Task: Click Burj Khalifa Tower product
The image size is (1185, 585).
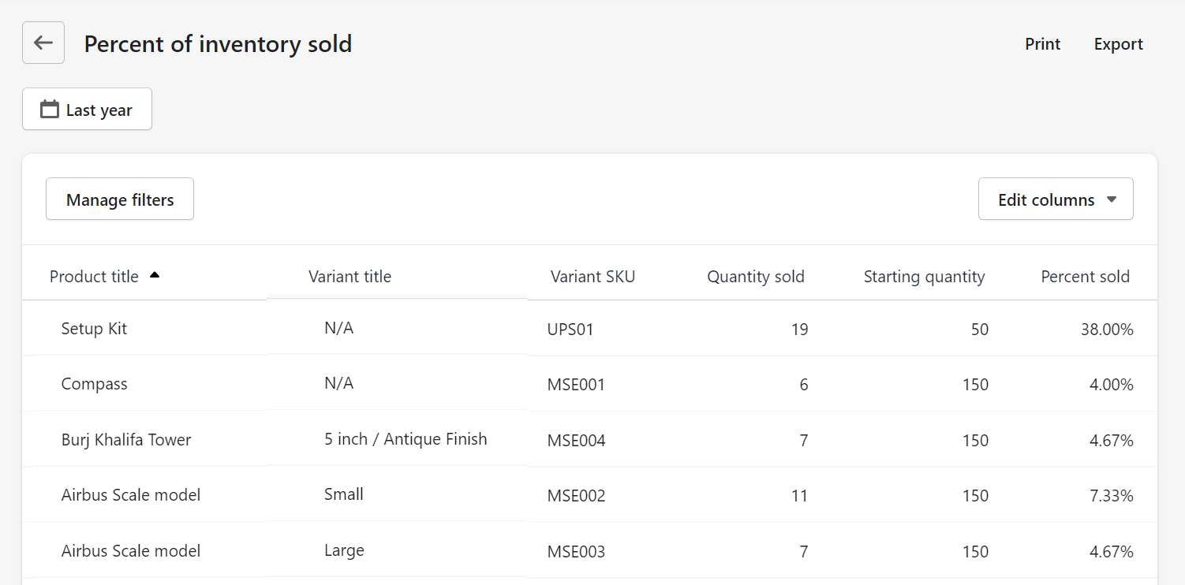Action: [126, 440]
